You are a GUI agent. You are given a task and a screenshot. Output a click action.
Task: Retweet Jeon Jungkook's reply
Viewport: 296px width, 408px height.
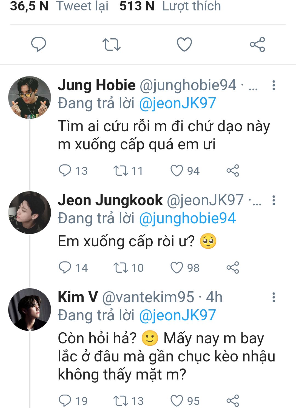click(x=121, y=267)
